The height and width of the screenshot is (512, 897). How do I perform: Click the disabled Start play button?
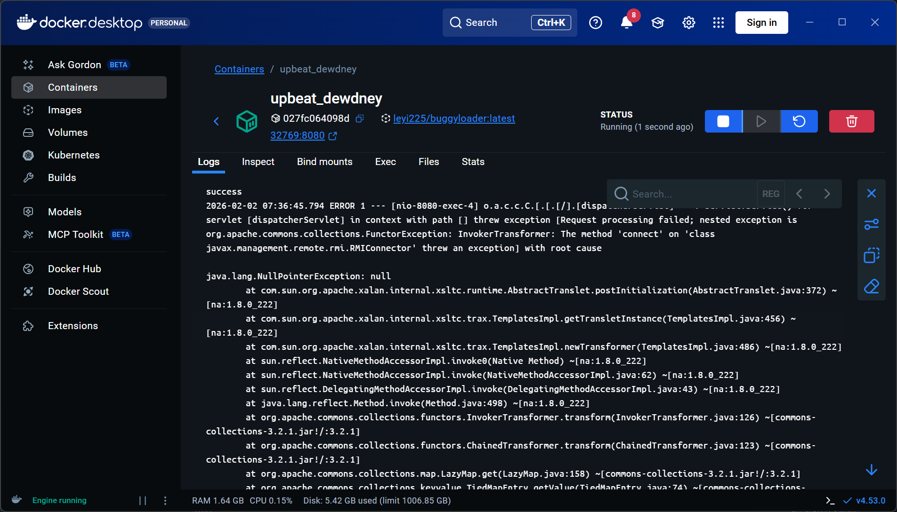click(761, 121)
